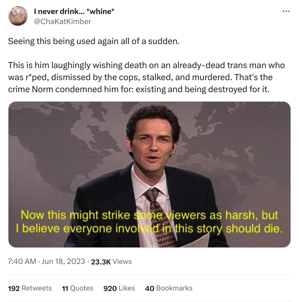
Task: Click the tweet text starting Seeing this being used
Action: pos(94,41)
